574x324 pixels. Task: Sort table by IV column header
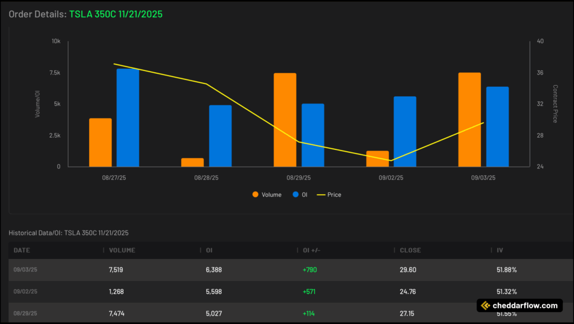(x=499, y=250)
